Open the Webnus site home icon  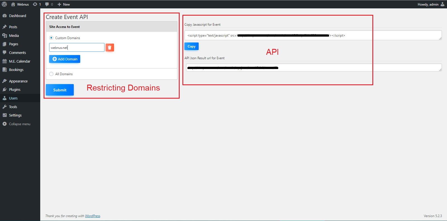tap(13, 4)
